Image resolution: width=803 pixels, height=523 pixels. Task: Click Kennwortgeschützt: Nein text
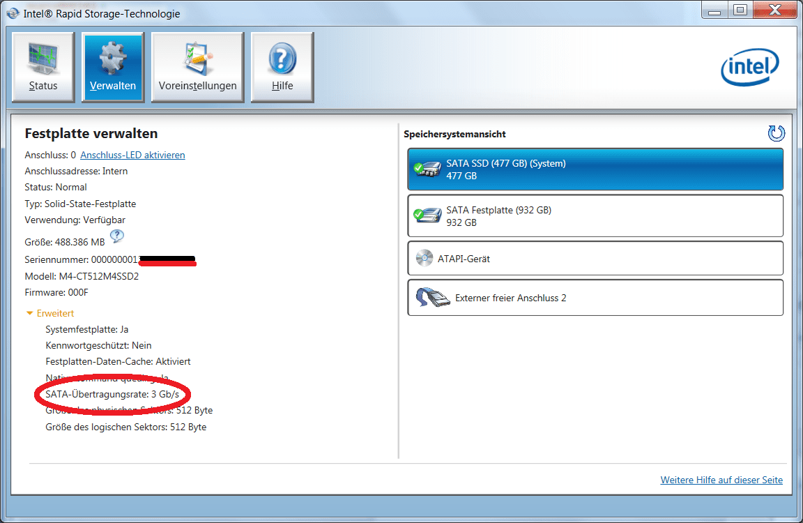point(98,345)
